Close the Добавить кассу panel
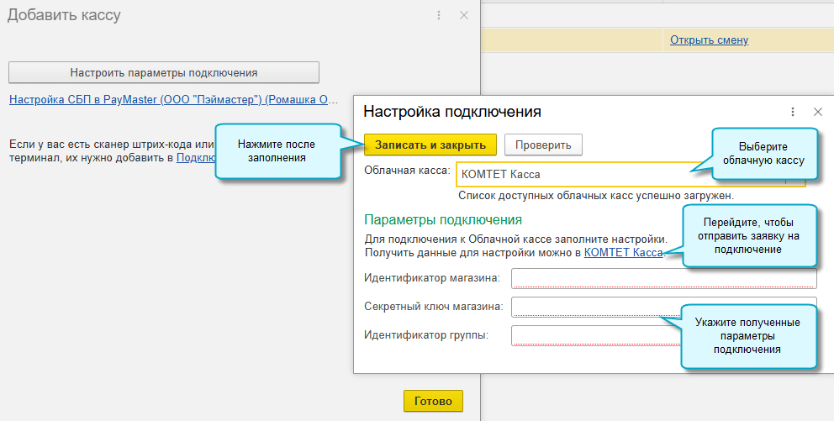 464,15
